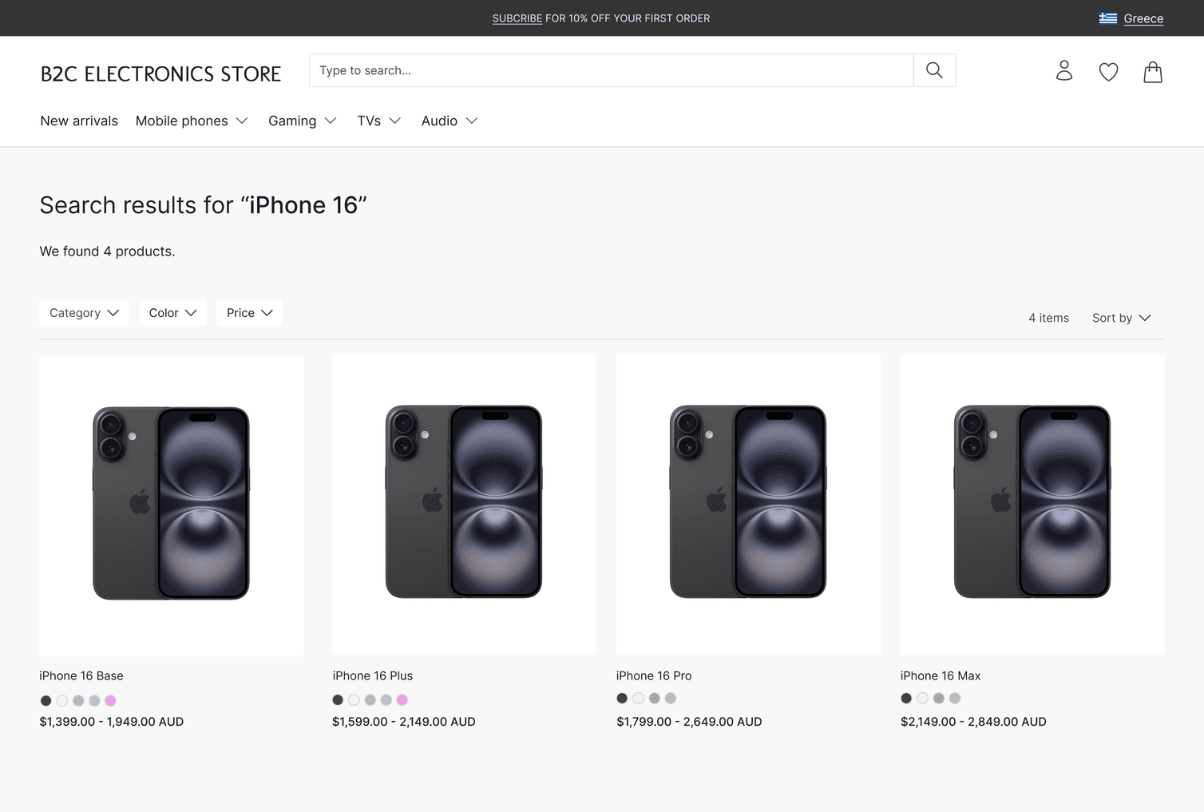Image resolution: width=1204 pixels, height=812 pixels.
Task: Choose the black swatch for iPhone 16 Pro
Action: (x=622, y=699)
